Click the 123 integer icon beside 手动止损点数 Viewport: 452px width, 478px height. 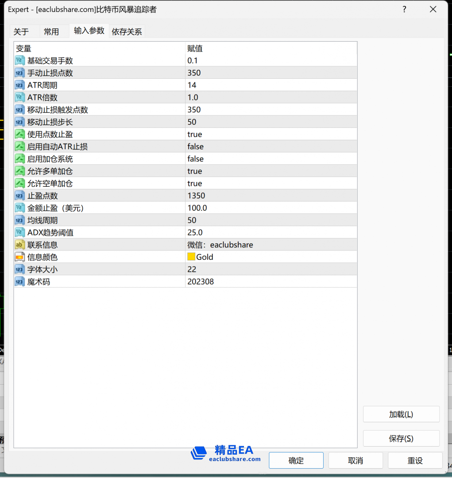pos(19,73)
